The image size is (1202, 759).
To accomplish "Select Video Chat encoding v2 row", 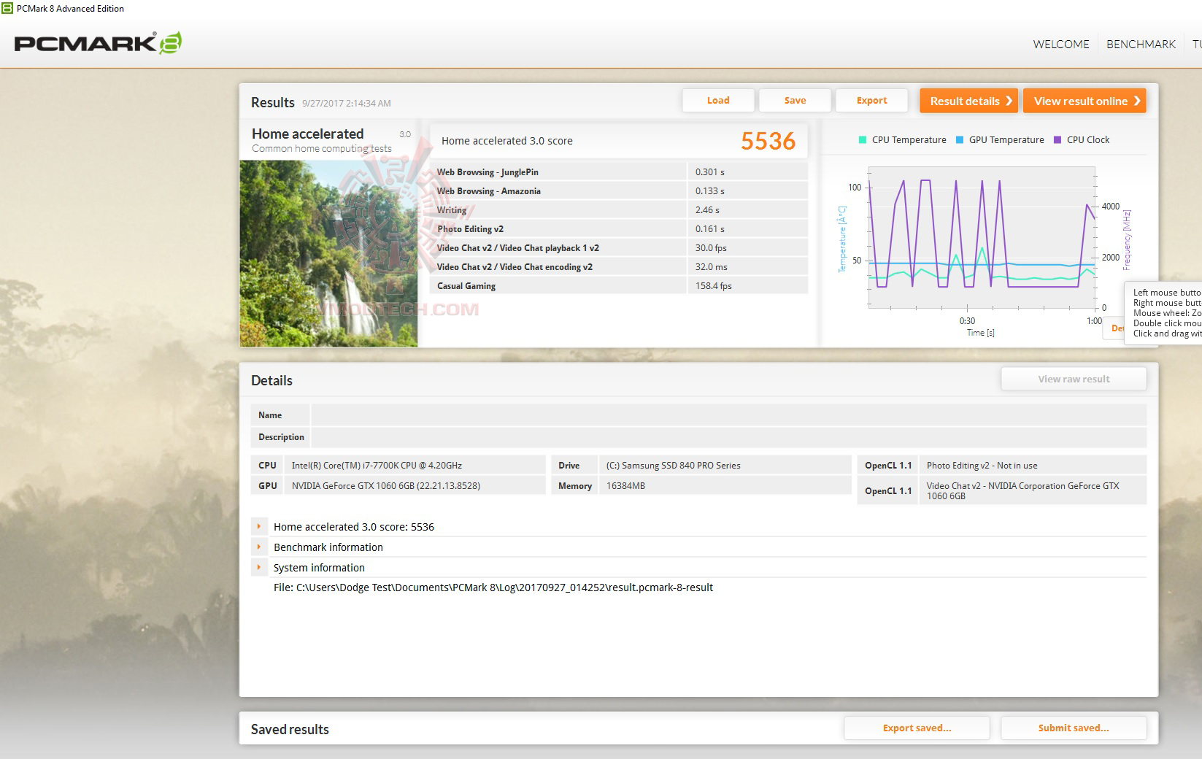I will (x=619, y=266).
